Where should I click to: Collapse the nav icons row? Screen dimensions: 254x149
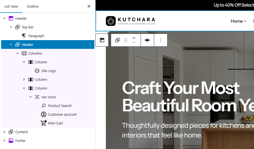30,97
